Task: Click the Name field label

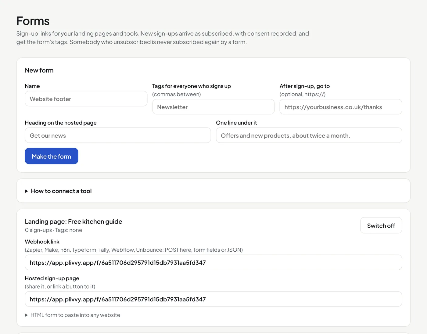Action: [32, 86]
